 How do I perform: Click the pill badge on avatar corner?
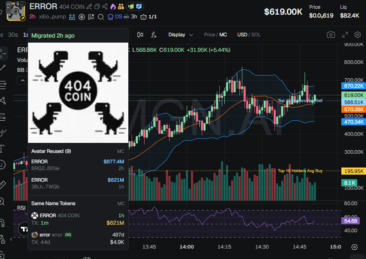(23, 18)
